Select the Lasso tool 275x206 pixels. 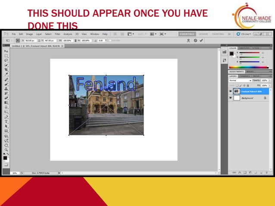pos(6,60)
